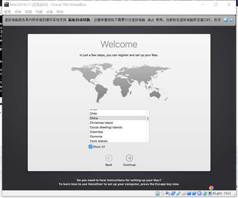The width and height of the screenshot is (238, 198).
Task: Click the Back arrow icon
Action: click(x=109, y=158)
